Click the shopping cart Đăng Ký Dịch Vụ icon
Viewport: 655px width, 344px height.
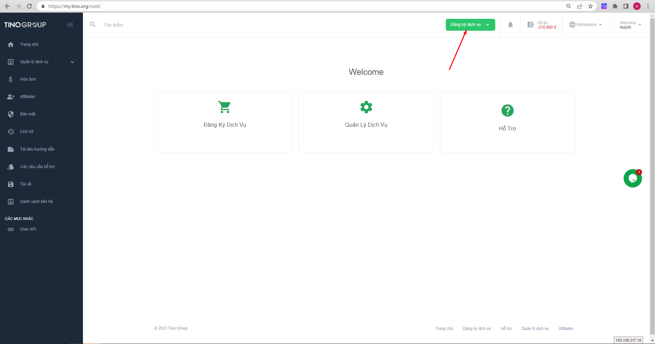pyautogui.click(x=225, y=107)
